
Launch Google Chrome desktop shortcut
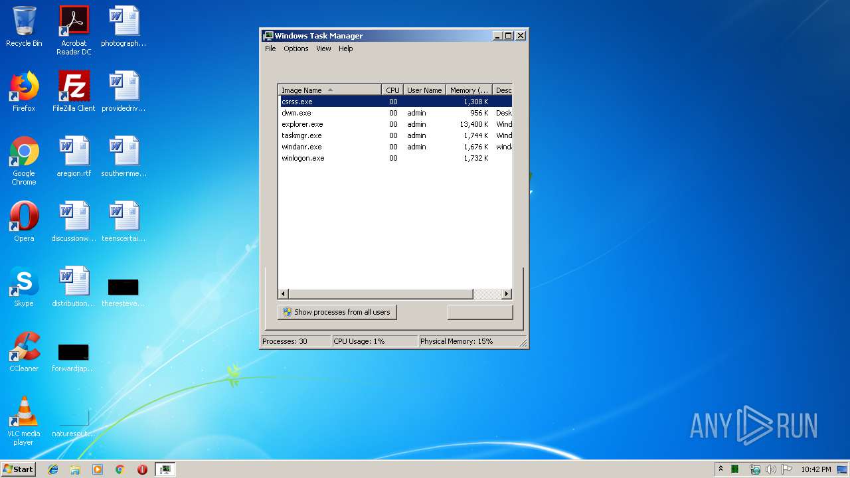pos(24,161)
